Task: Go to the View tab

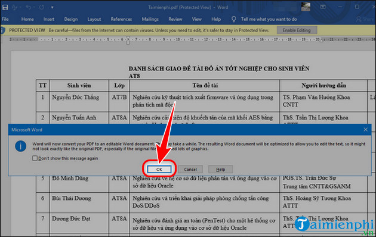Action: pos(196,19)
